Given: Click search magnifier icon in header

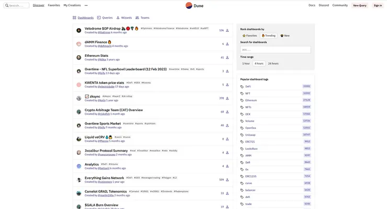Looking at the screenshot, I should click(x=7, y=5).
